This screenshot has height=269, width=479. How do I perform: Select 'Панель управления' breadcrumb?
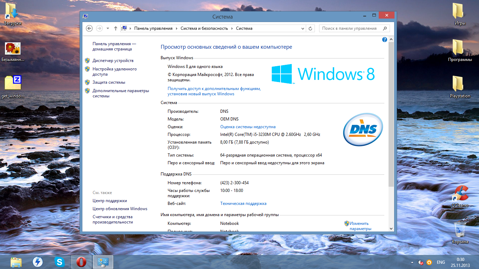tap(153, 28)
